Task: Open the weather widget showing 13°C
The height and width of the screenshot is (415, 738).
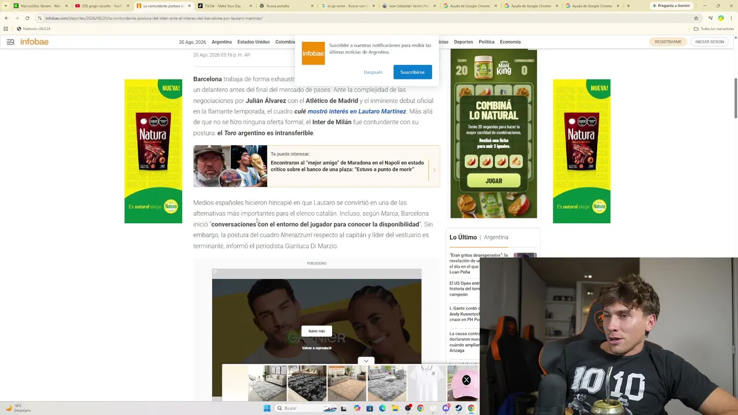Action: [18, 408]
